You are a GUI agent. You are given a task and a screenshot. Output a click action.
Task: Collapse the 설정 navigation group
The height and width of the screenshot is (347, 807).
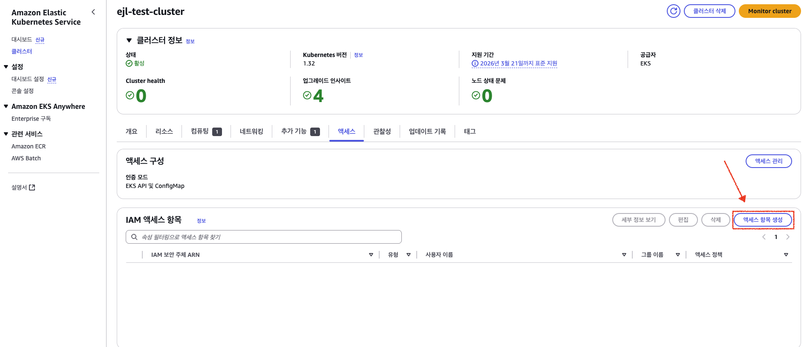(6, 67)
